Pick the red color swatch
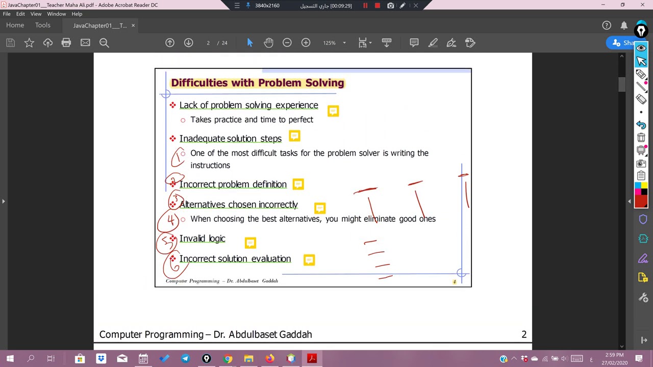 641,201
